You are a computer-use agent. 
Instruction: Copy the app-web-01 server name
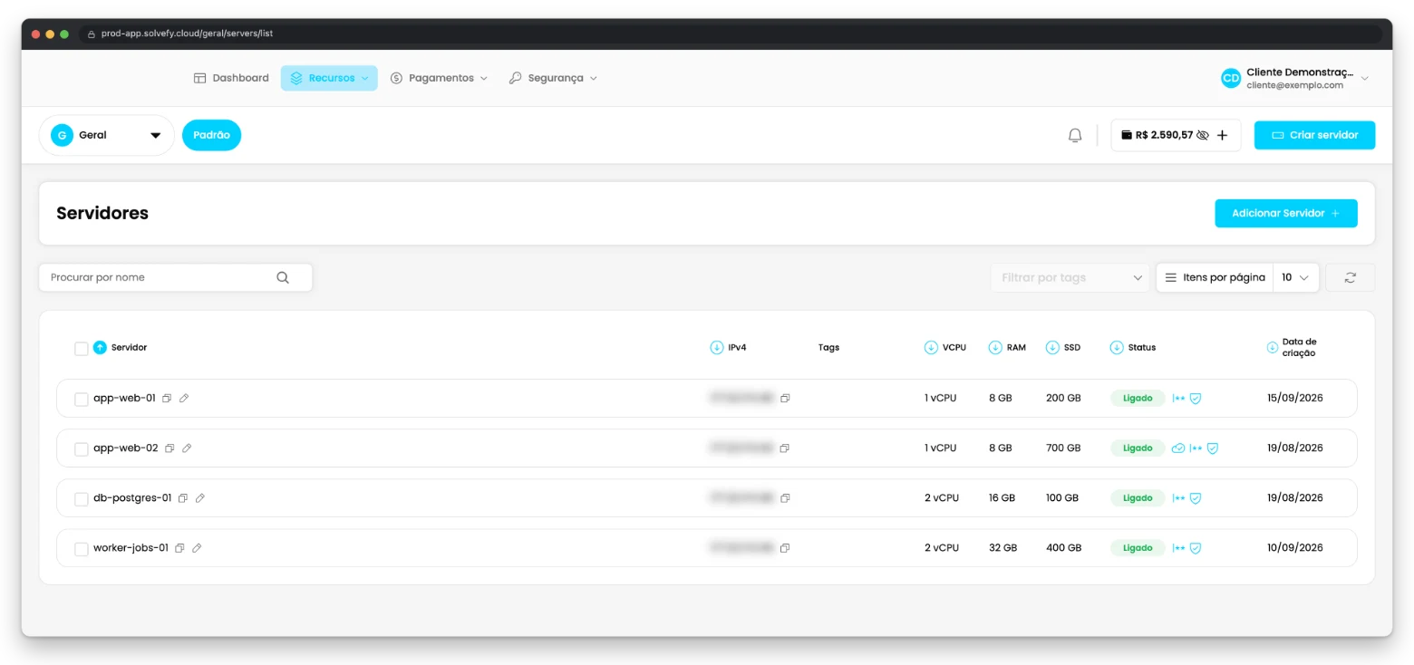coord(167,398)
